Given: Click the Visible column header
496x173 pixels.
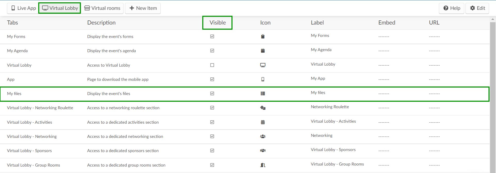Looking at the screenshot, I should (218, 23).
